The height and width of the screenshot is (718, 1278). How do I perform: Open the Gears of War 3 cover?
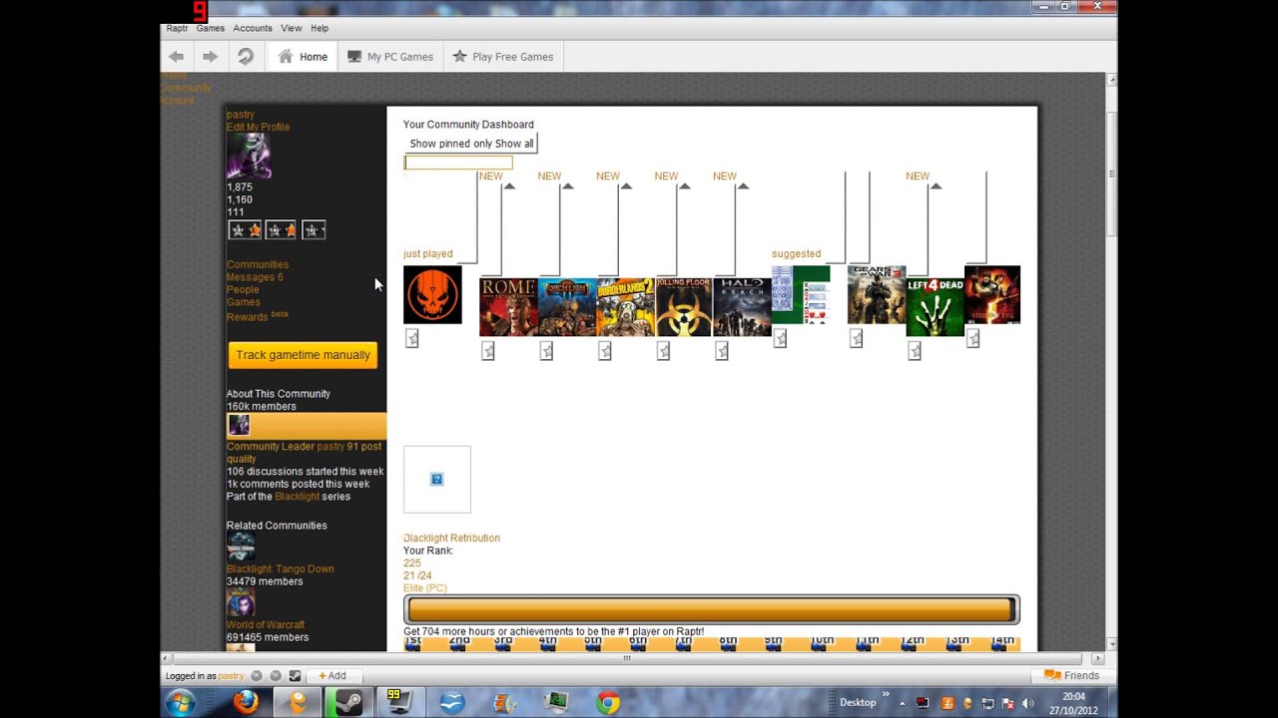click(x=877, y=294)
